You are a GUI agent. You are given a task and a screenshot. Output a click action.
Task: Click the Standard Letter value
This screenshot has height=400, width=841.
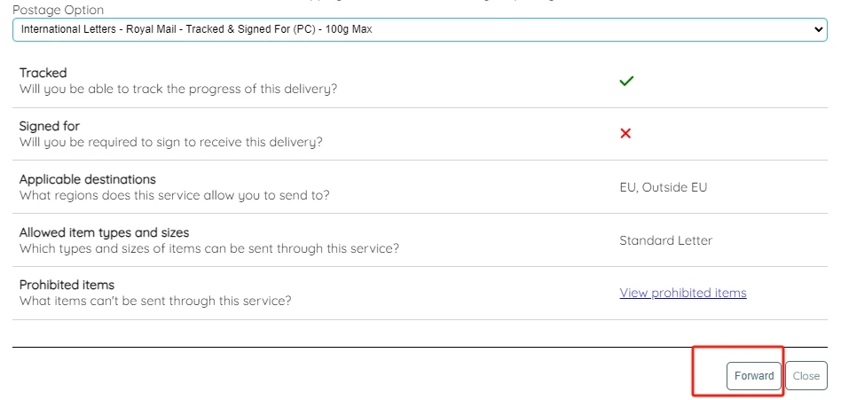coord(665,240)
